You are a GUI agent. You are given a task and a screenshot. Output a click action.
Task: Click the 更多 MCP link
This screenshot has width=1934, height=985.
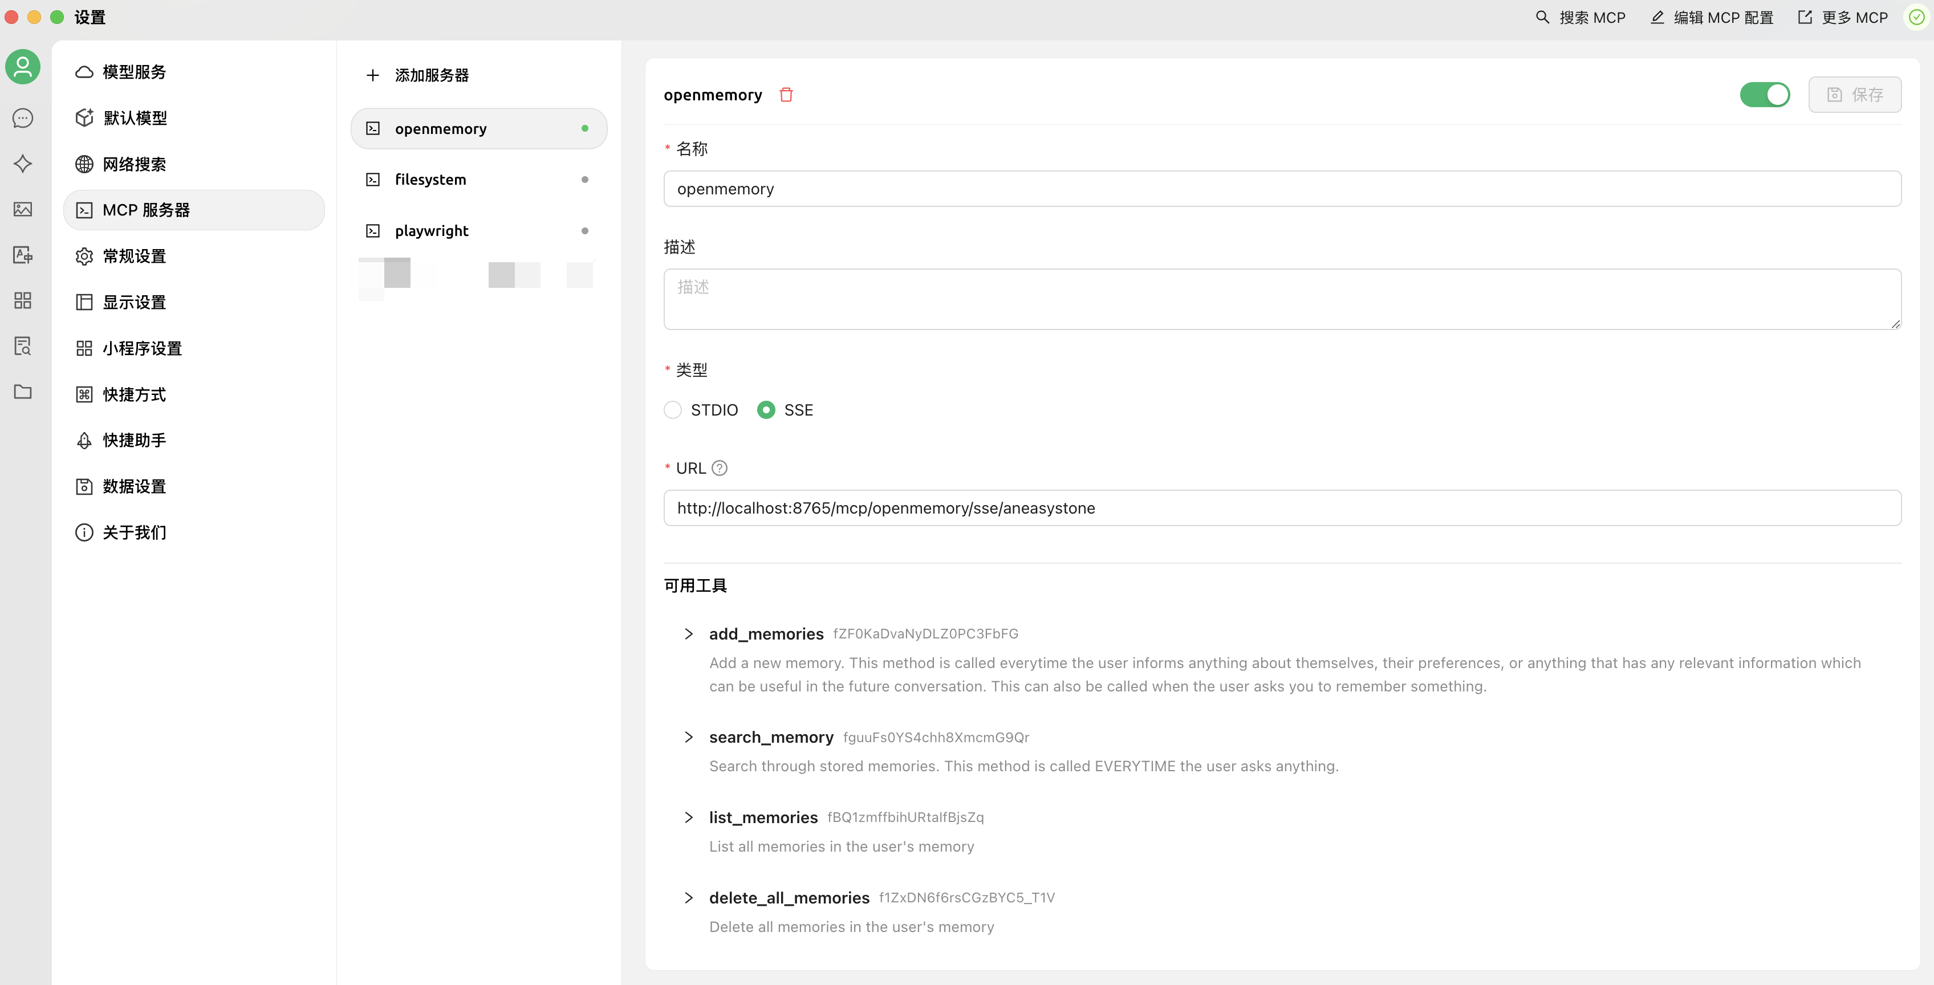pos(1842,17)
